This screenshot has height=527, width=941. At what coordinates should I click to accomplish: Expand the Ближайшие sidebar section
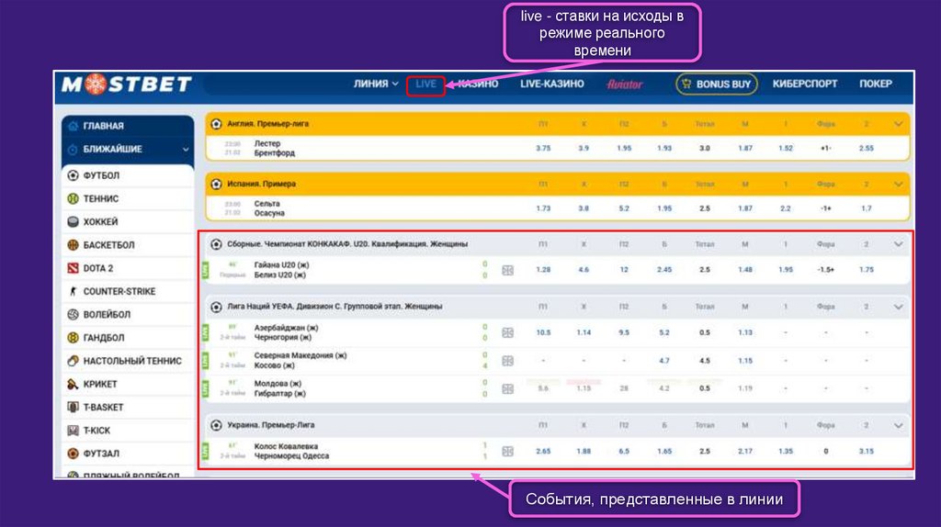186,150
